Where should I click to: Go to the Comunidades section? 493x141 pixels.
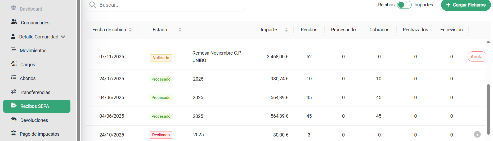pyautogui.click(x=35, y=23)
